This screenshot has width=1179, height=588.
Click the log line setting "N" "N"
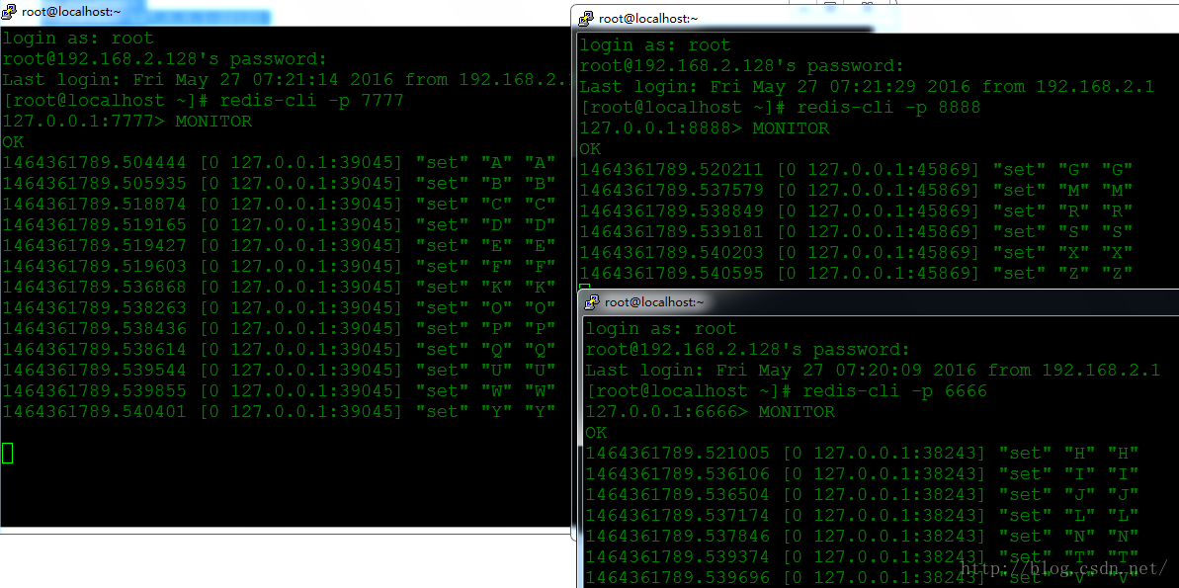[x=863, y=536]
